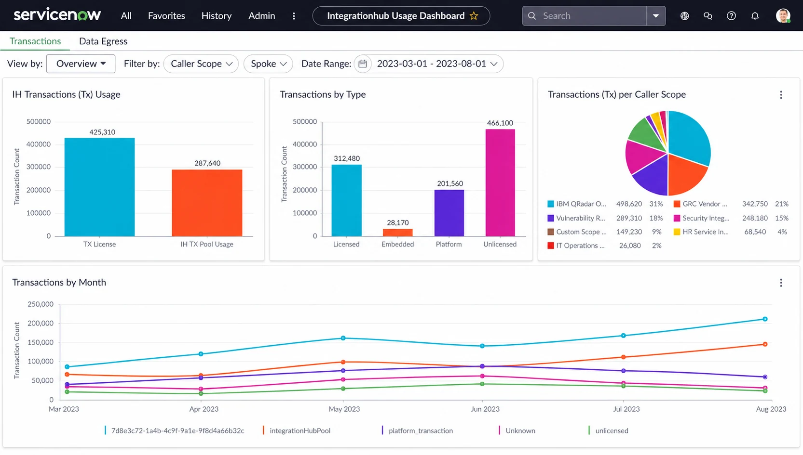Click the 342,750 value in legend
Viewport: 803px width, 455px height.
click(755, 204)
